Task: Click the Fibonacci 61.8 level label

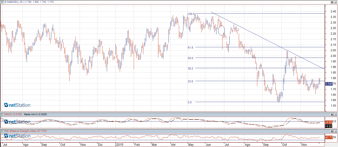Action: [191, 47]
